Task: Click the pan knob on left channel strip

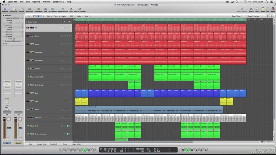Action: [x=8, y=119]
